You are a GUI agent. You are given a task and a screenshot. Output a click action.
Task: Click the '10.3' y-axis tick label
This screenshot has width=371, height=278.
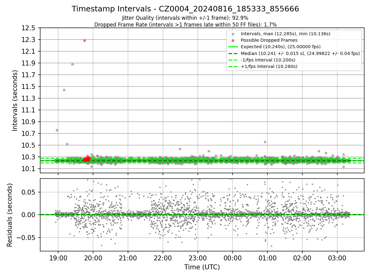click(29, 157)
